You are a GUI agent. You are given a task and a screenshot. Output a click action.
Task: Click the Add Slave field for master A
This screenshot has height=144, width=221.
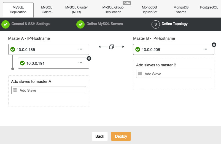pyautogui.click(x=49, y=90)
